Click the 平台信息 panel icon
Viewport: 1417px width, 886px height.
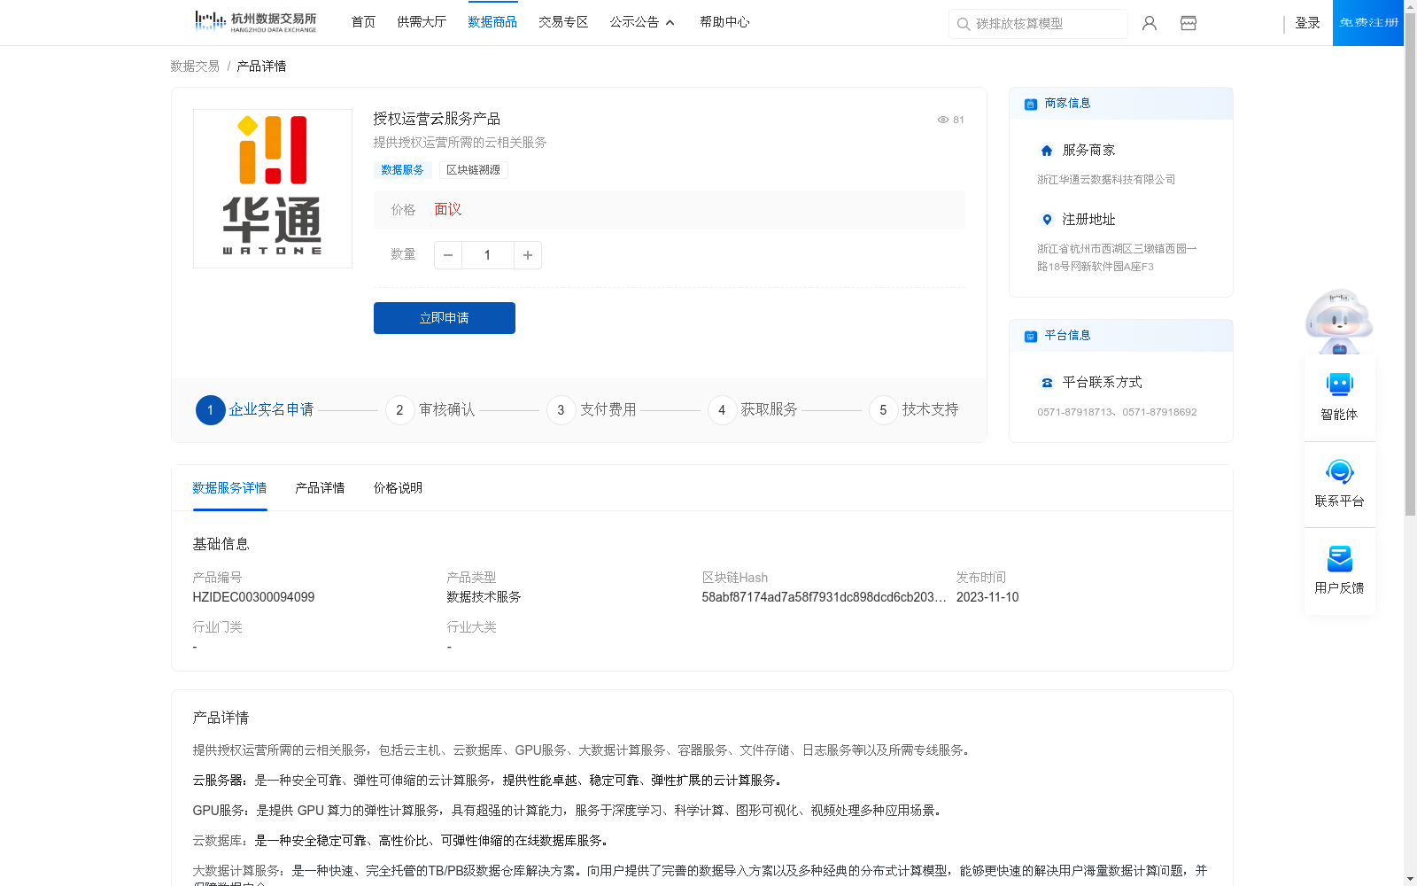[x=1031, y=336]
